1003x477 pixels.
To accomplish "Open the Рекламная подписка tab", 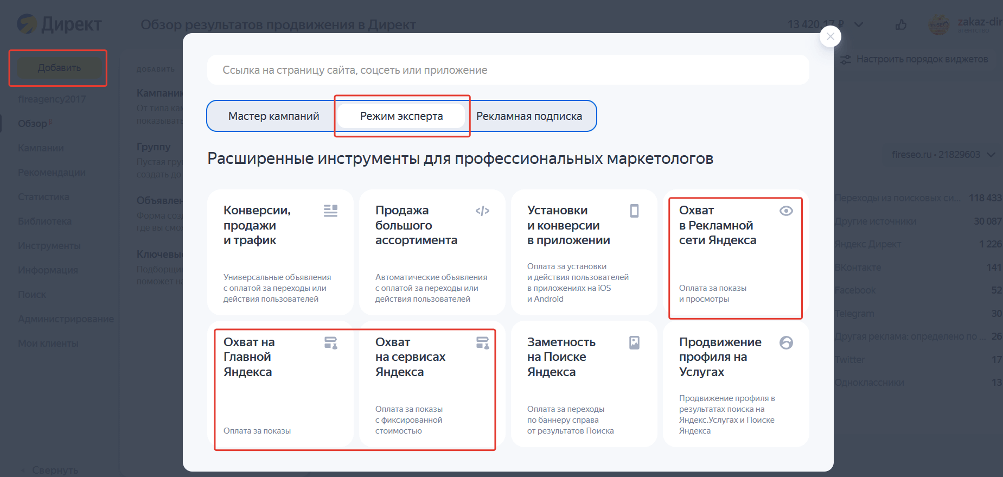I will pyautogui.click(x=529, y=116).
